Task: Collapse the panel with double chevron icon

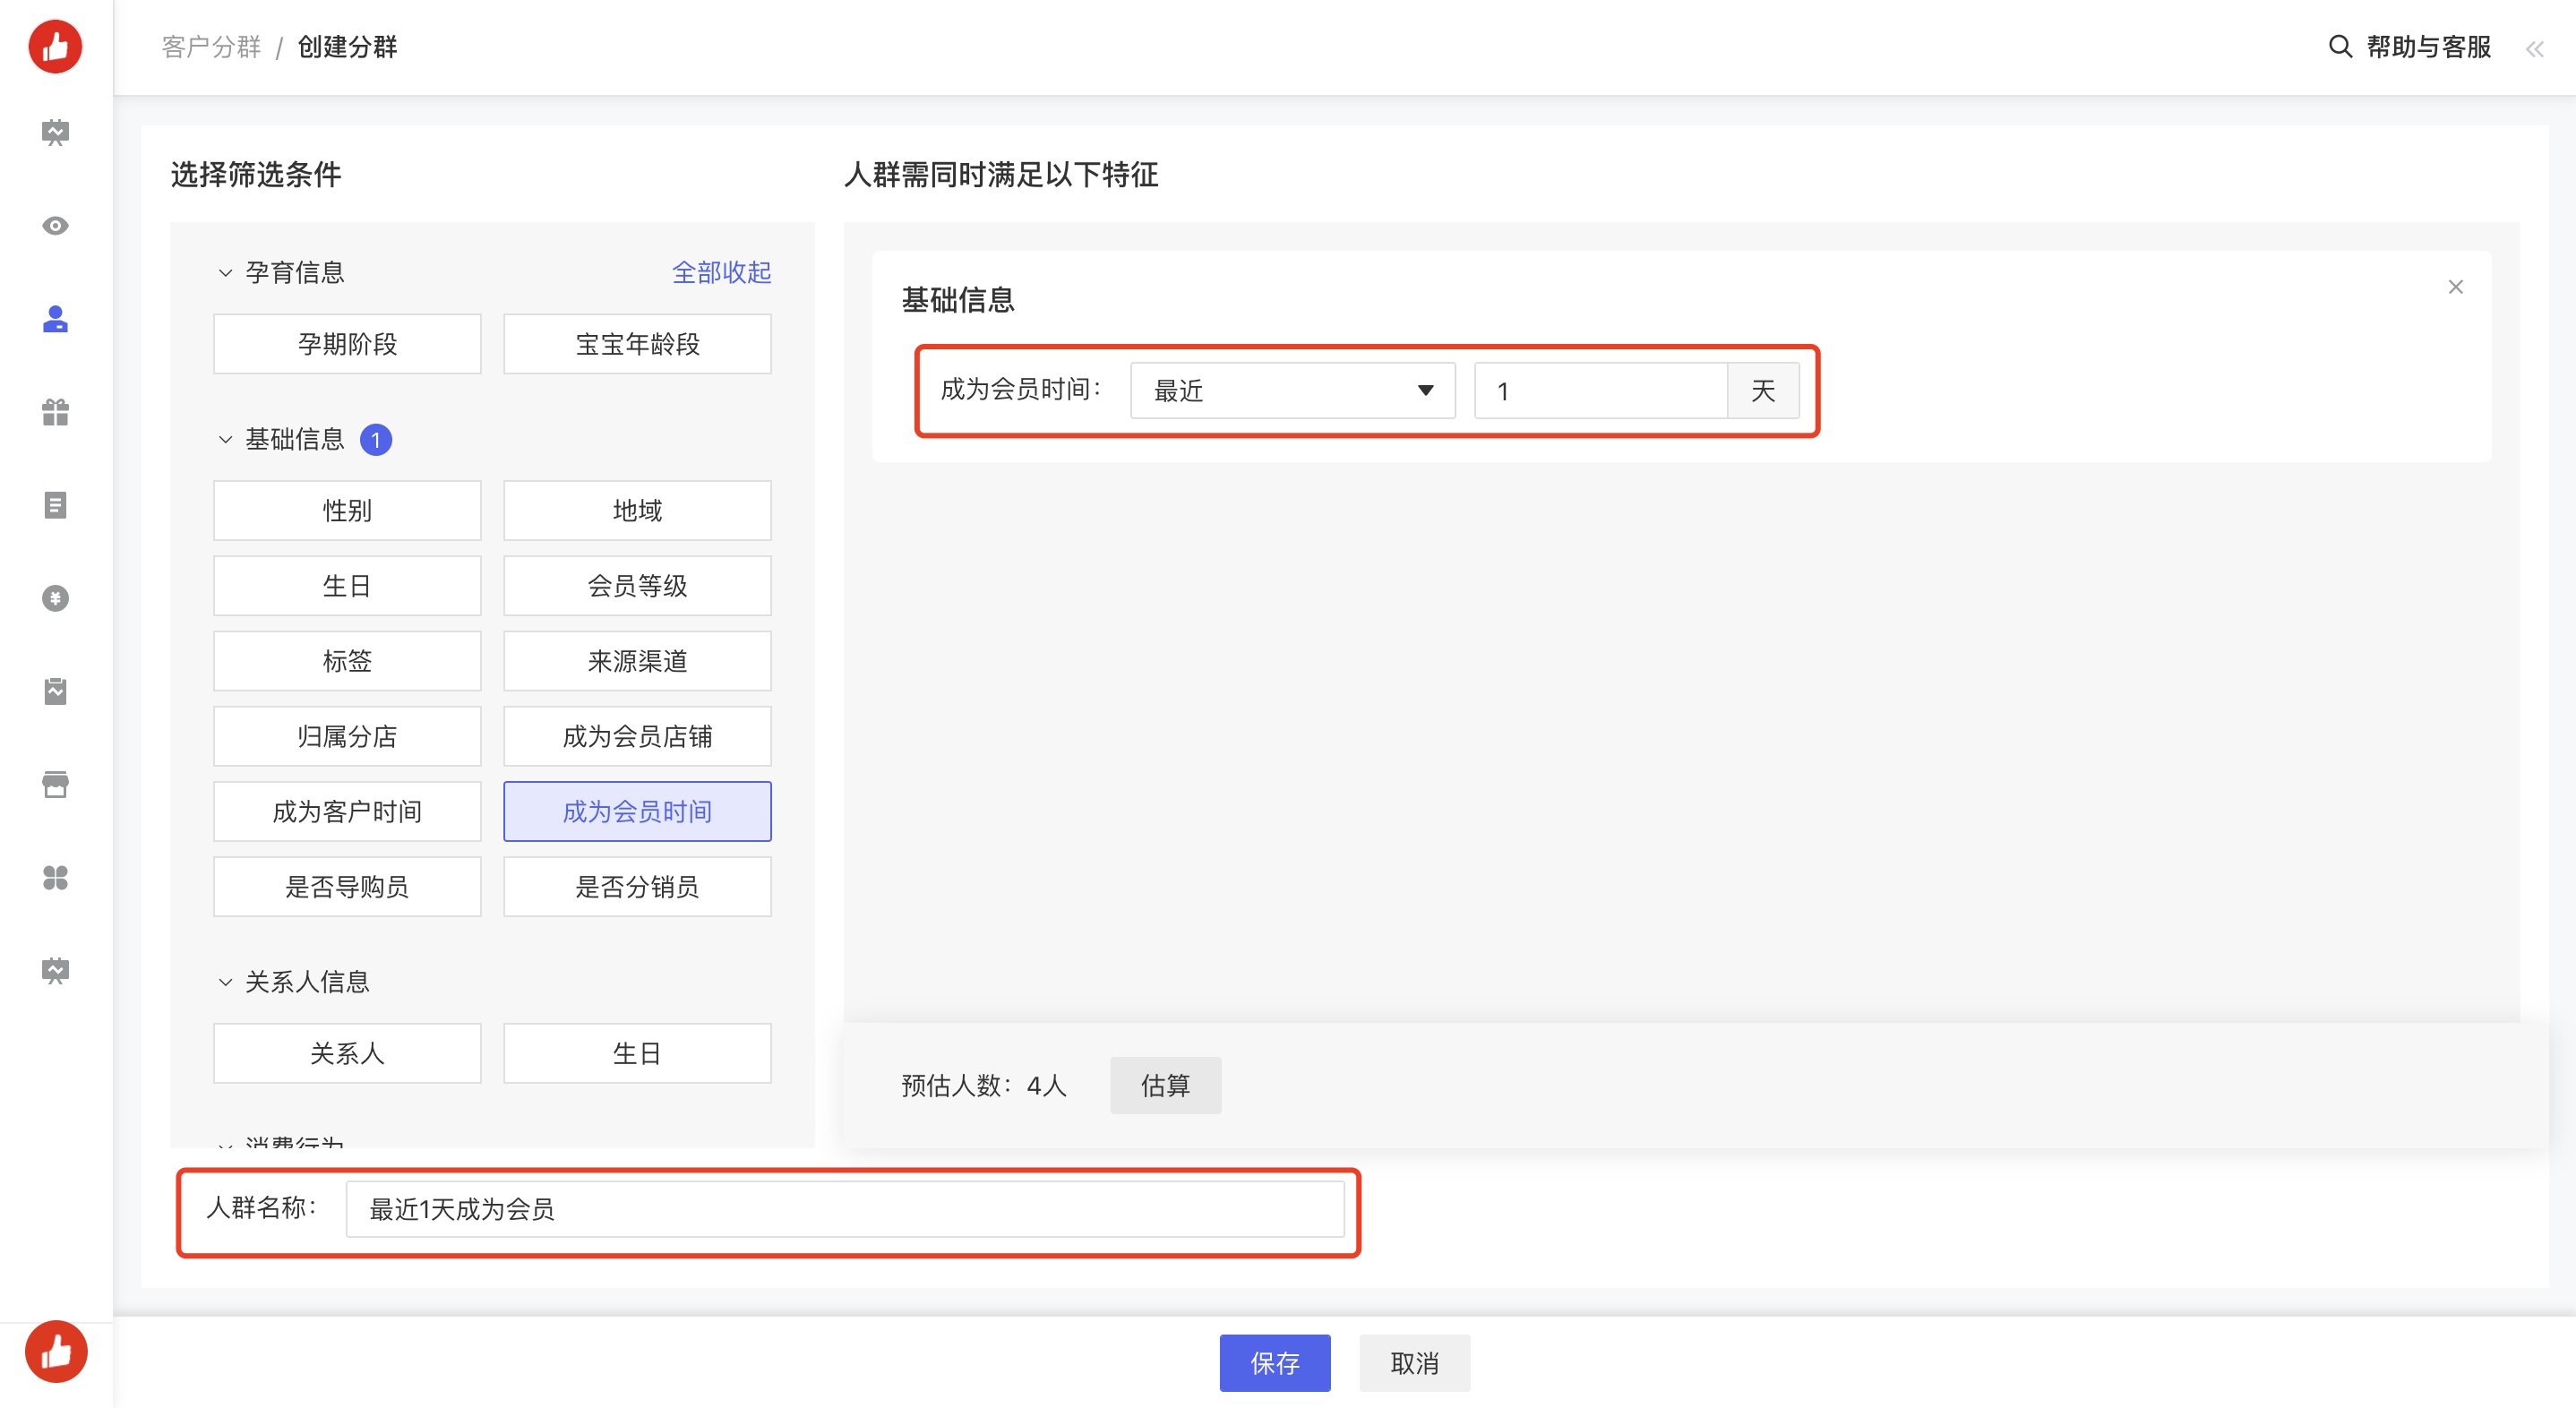Action: tap(2534, 49)
